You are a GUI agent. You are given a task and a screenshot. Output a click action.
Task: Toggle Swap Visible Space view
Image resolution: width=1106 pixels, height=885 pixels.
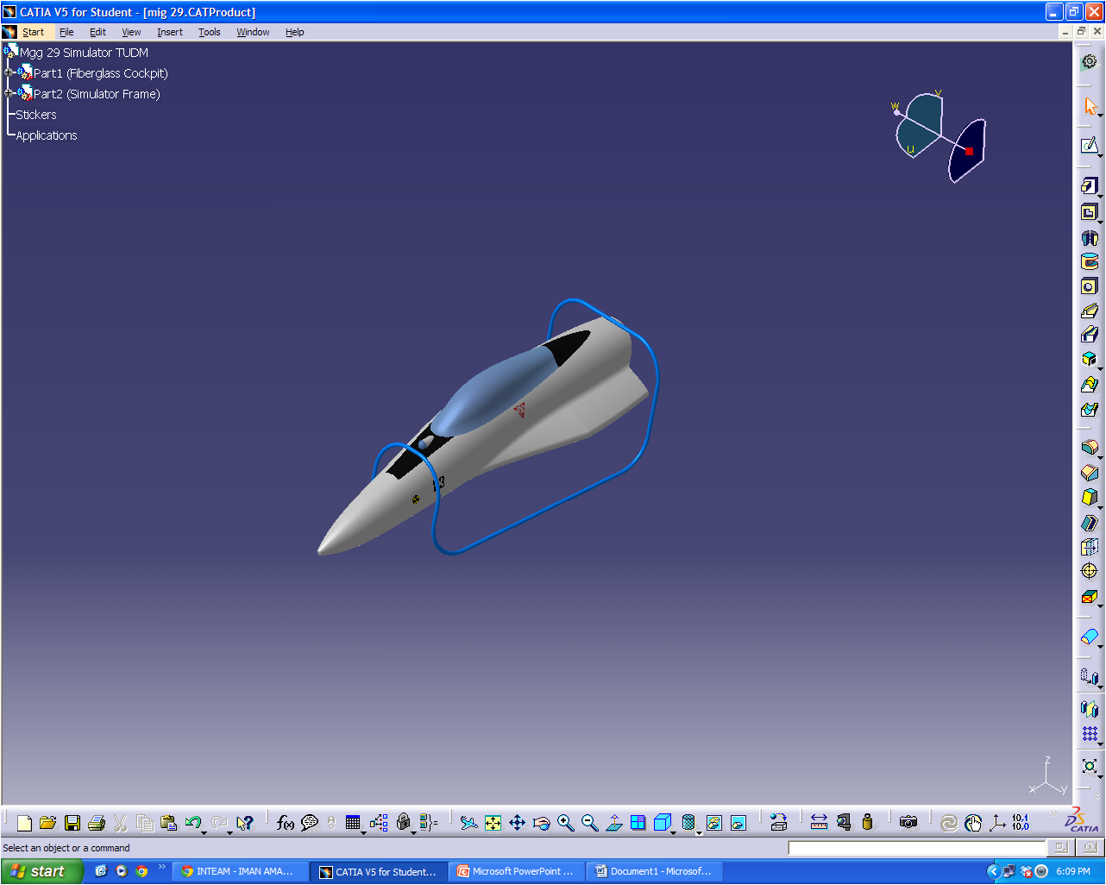point(738,823)
